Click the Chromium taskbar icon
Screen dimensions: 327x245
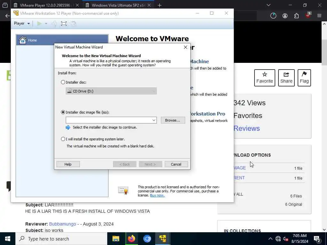pyautogui.click(x=147, y=239)
